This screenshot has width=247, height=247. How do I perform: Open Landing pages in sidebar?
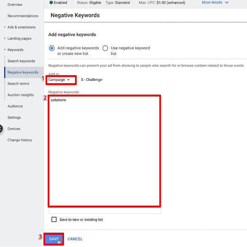(19, 38)
